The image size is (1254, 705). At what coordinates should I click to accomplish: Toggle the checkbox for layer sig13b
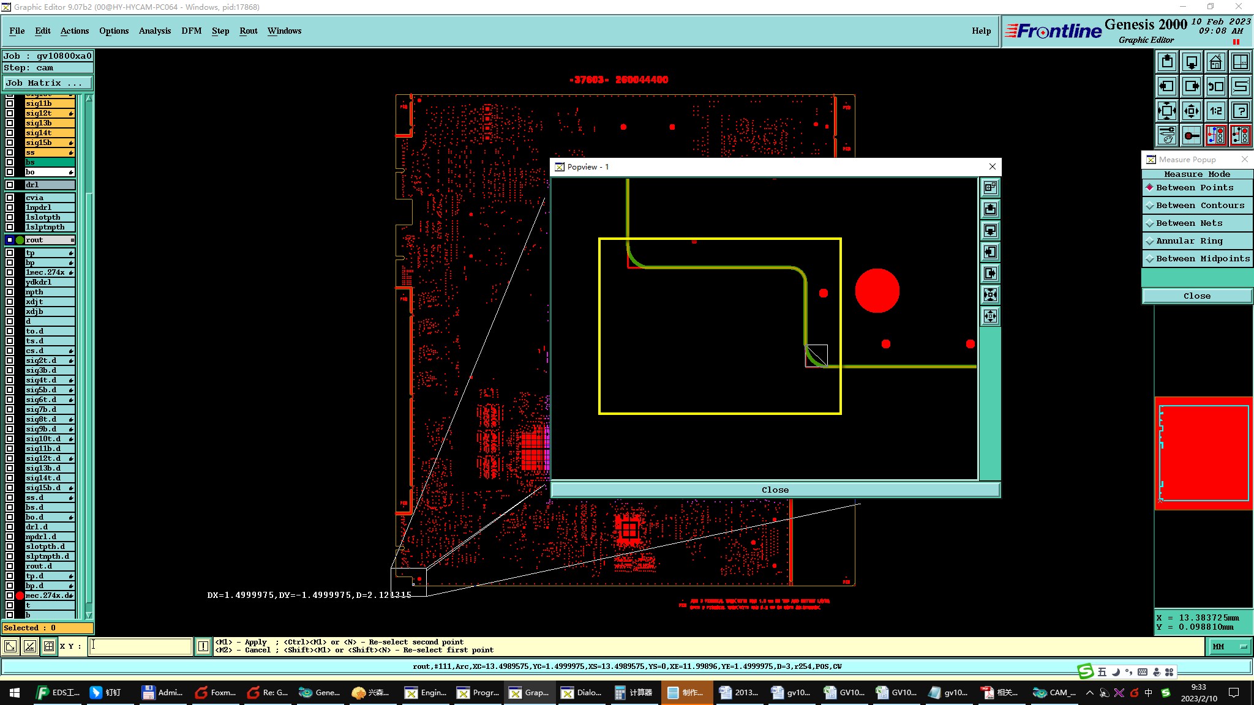[x=10, y=123]
